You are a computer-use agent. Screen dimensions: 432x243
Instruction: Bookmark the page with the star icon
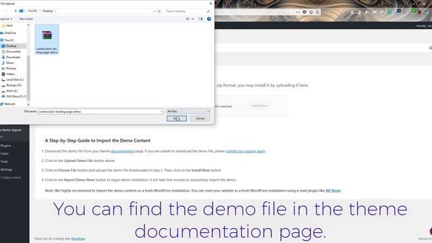pos(311,12)
